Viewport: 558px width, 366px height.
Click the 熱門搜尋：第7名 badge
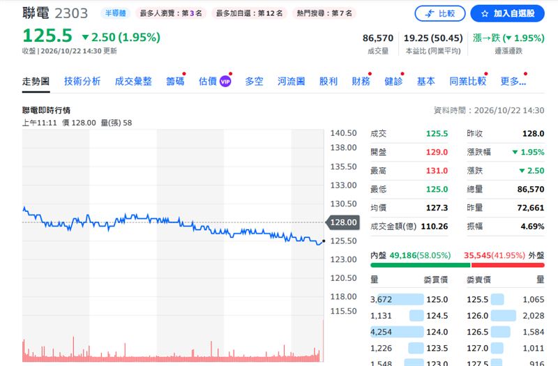(x=324, y=13)
